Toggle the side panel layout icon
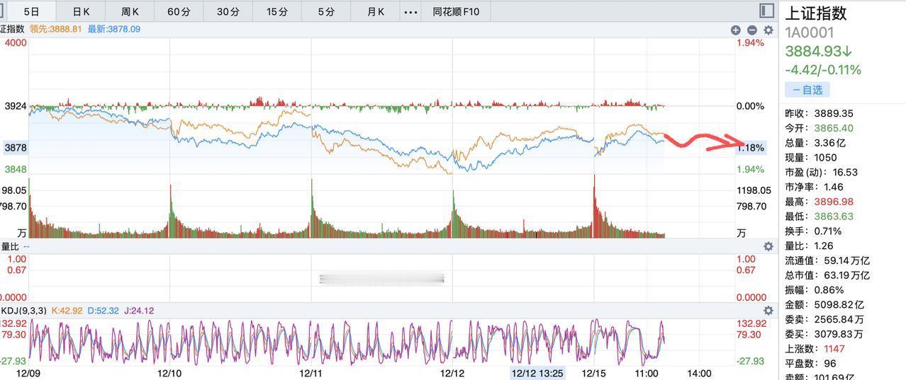906x380 pixels. point(766,10)
